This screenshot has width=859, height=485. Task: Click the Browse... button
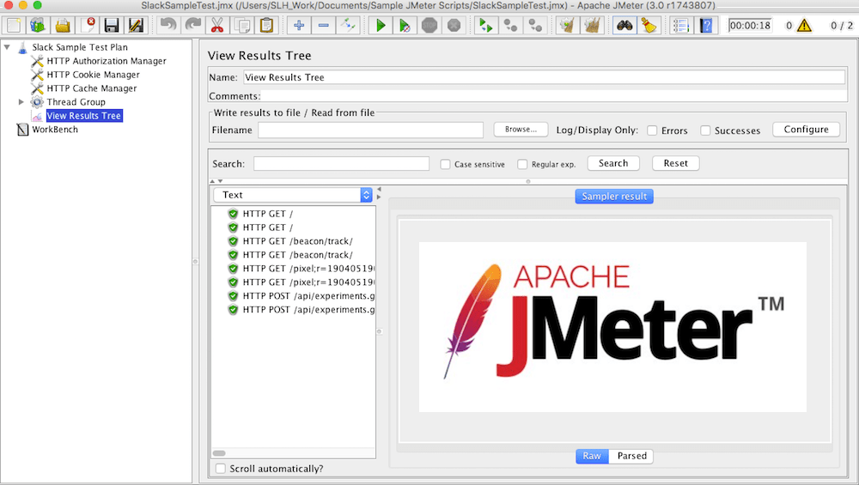[521, 129]
